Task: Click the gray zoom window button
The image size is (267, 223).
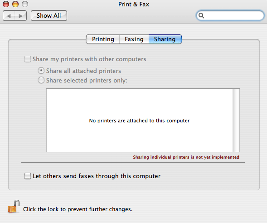Action: 25,4
